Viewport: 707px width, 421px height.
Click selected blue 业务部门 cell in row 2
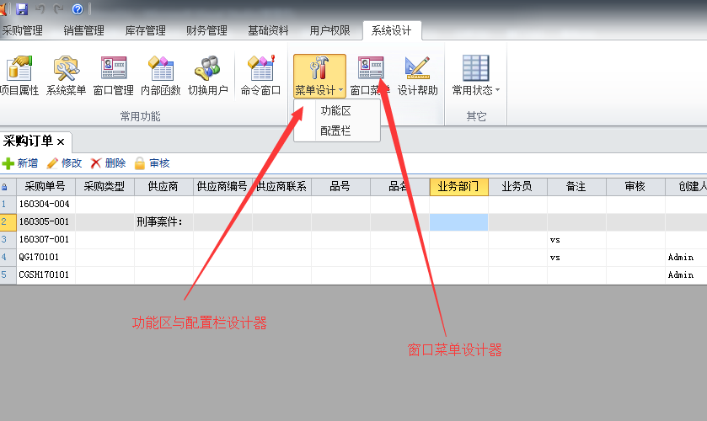[x=458, y=222]
